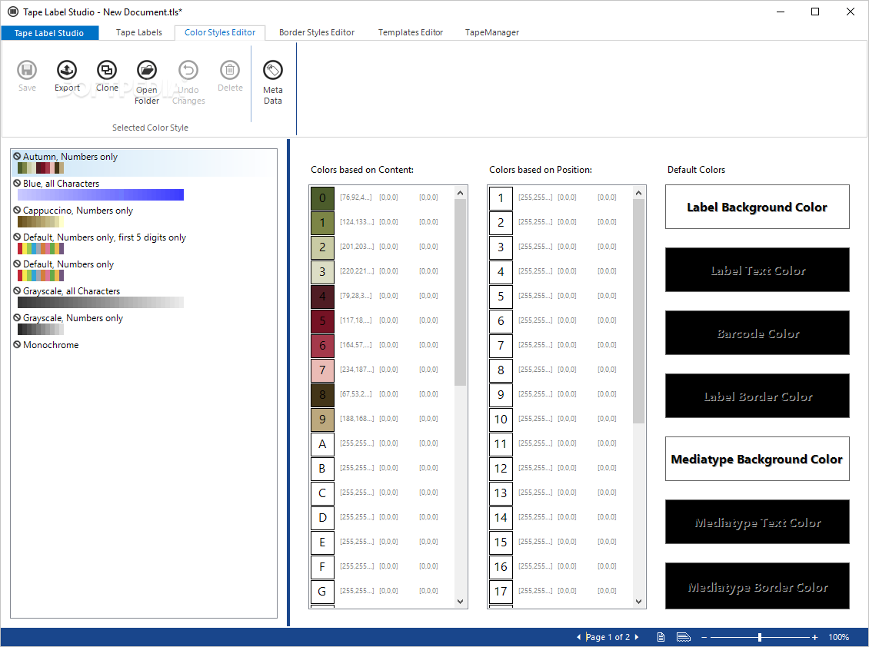869x647 pixels.
Task: Select Default, Numbers only, first 5 digits only
Action: [144, 244]
